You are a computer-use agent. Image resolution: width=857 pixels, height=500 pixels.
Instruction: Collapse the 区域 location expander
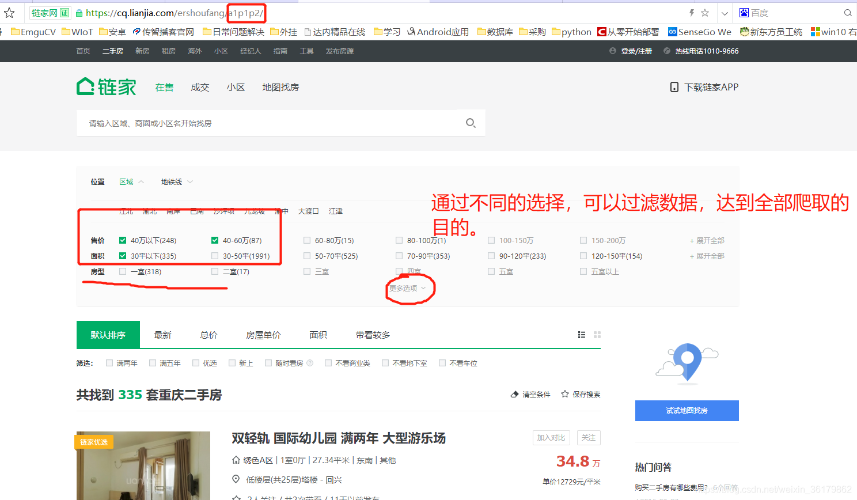131,182
